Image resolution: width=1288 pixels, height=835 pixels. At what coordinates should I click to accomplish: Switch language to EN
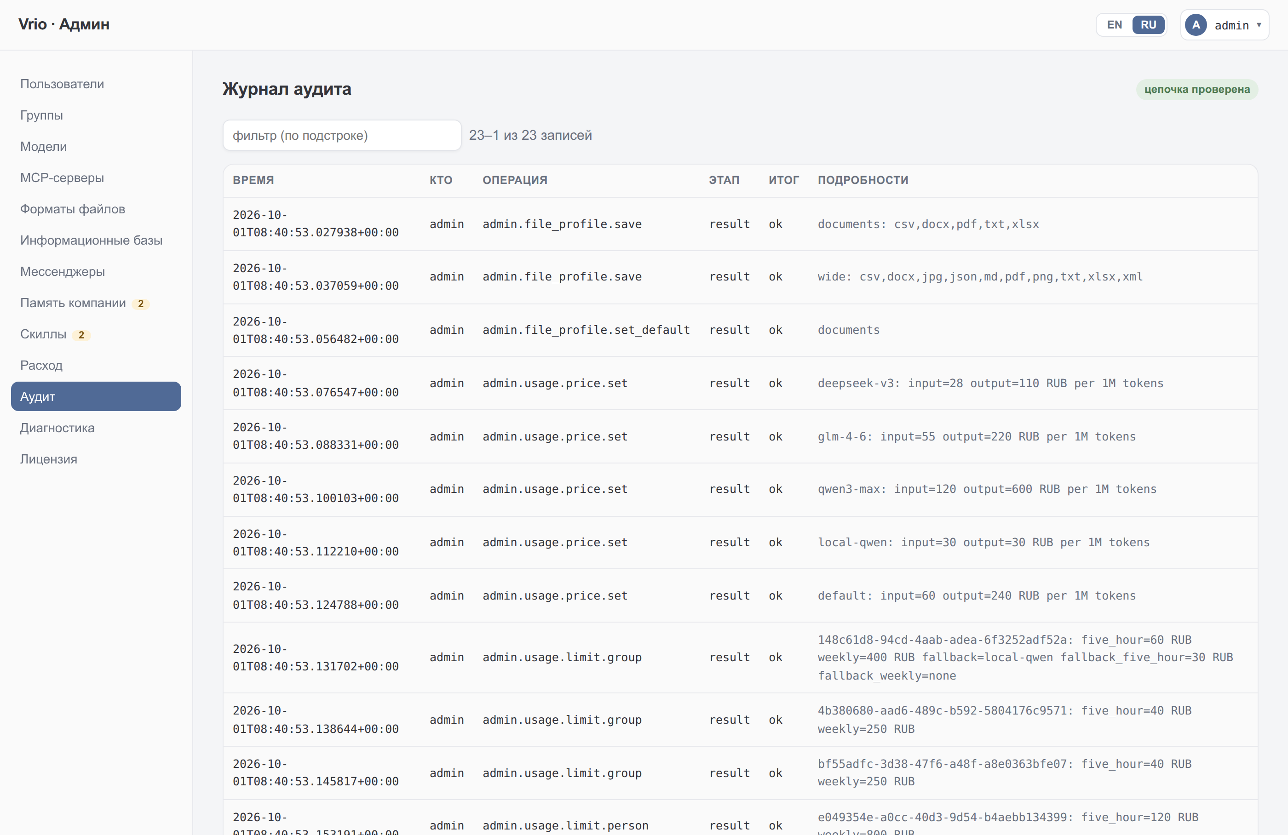pos(1114,25)
